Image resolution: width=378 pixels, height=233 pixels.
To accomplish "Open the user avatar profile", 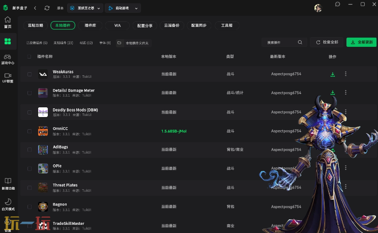I will tap(318, 8).
